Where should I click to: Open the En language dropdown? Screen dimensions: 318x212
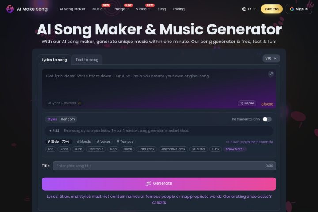click(249, 9)
